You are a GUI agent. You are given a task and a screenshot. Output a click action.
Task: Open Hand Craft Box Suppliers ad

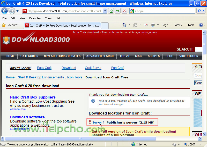(33, 97)
